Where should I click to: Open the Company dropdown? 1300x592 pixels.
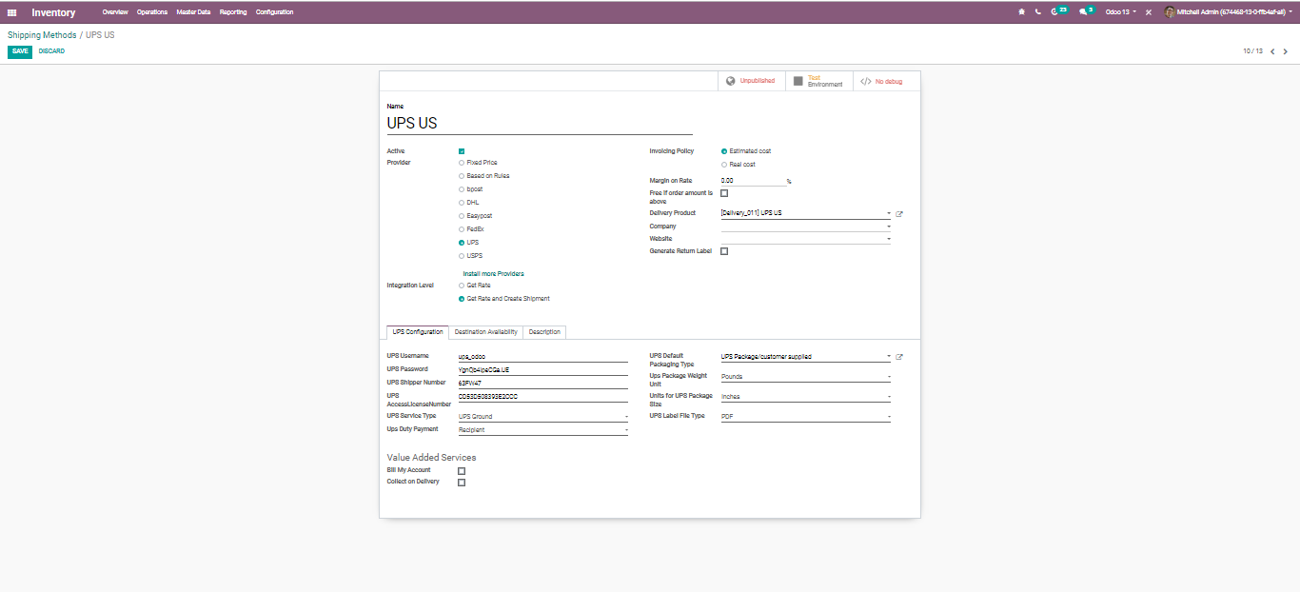806,227
